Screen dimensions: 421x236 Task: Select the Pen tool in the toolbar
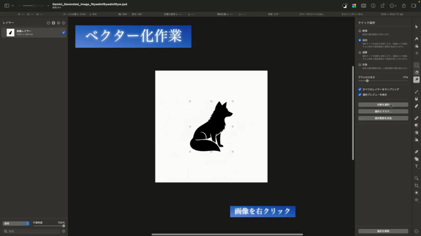coord(416,152)
